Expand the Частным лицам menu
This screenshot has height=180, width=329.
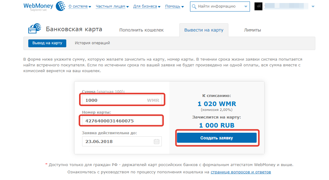[x=112, y=6]
